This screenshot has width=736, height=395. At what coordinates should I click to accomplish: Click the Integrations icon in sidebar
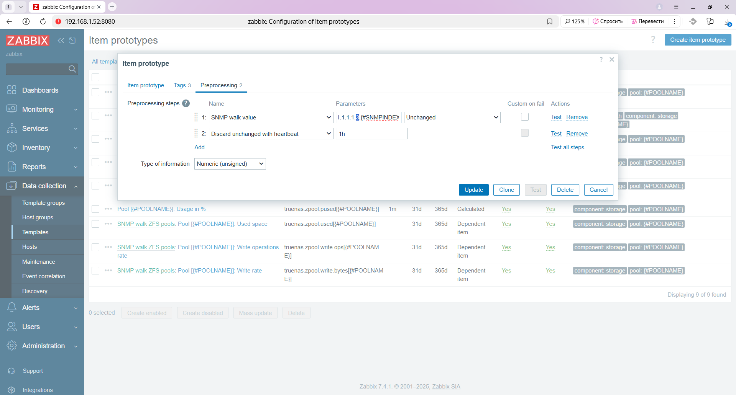coord(11,390)
